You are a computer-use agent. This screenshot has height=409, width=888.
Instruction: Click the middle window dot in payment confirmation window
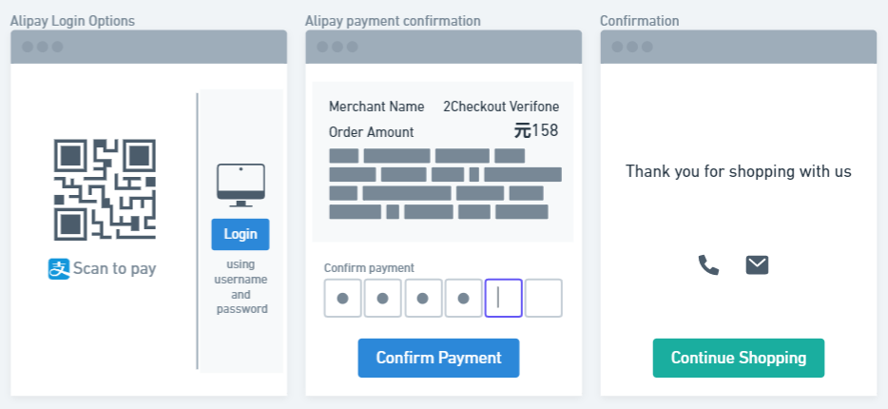coord(338,47)
